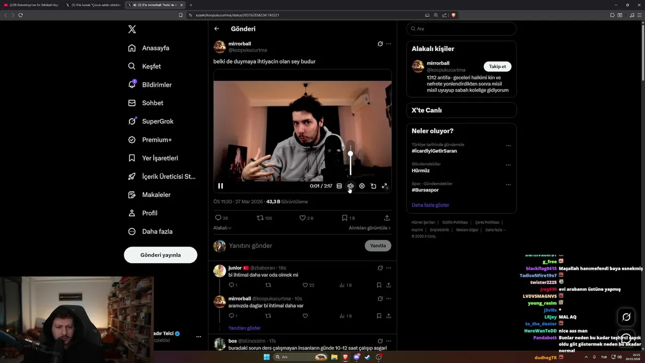
Task: Open account switcher three-dot menu
Action: point(199,337)
